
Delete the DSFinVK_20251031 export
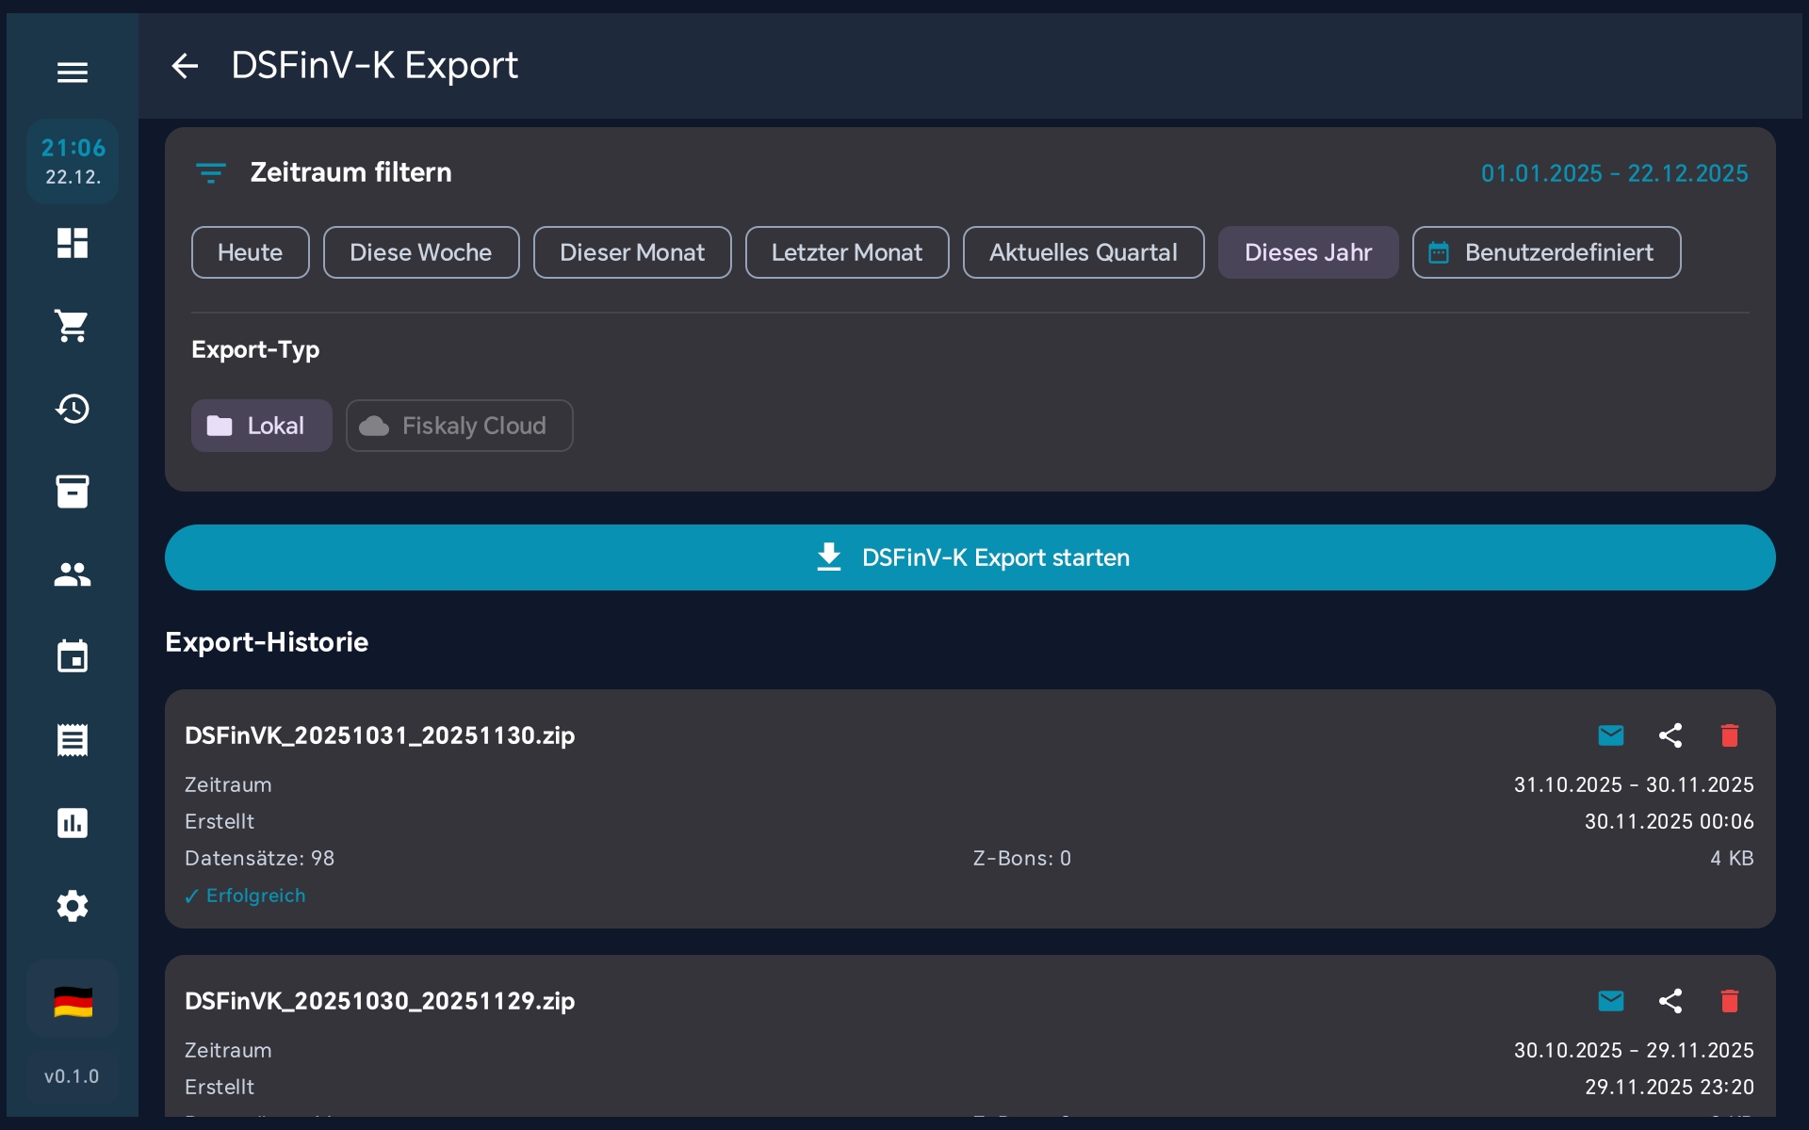[1730, 735]
